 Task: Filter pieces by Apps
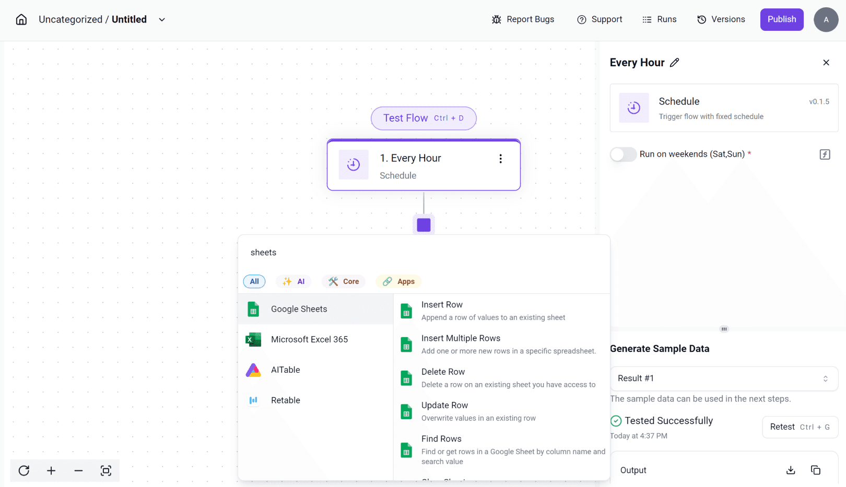point(398,281)
